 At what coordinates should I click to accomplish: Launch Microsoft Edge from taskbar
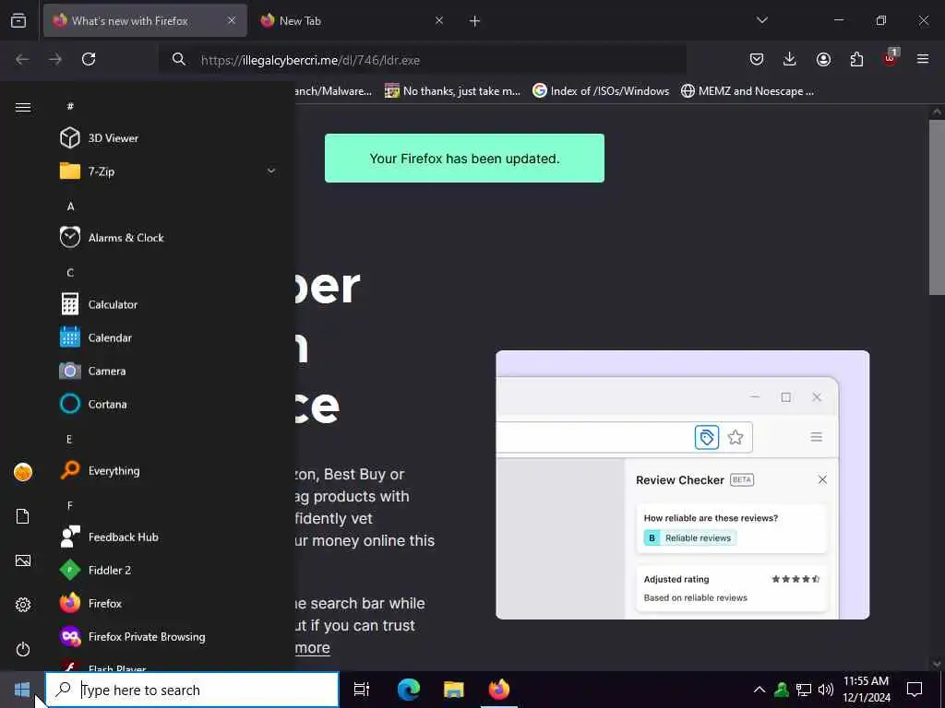(409, 690)
